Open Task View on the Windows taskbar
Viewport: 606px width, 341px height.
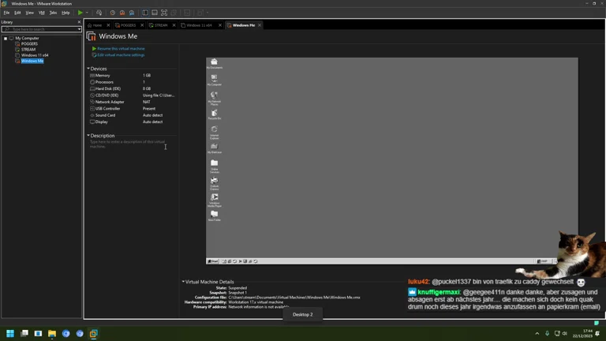24,333
